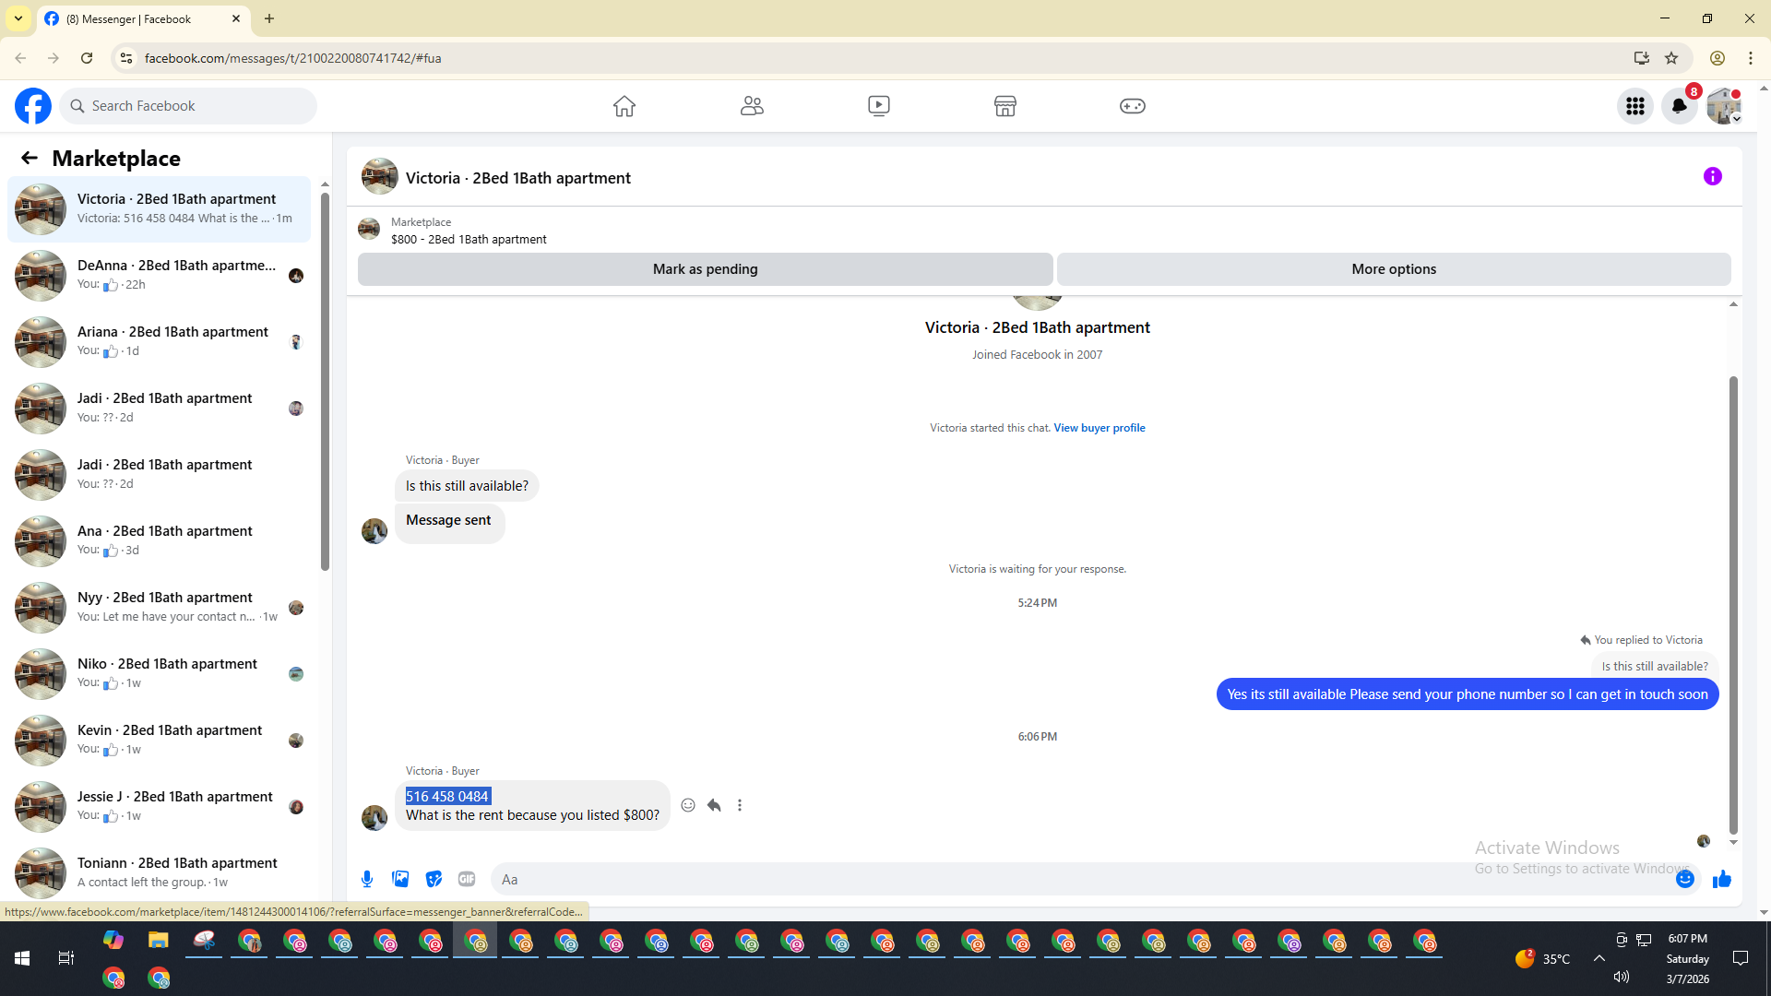React to Victoria's message with emoji icon
The image size is (1771, 996).
click(688, 805)
